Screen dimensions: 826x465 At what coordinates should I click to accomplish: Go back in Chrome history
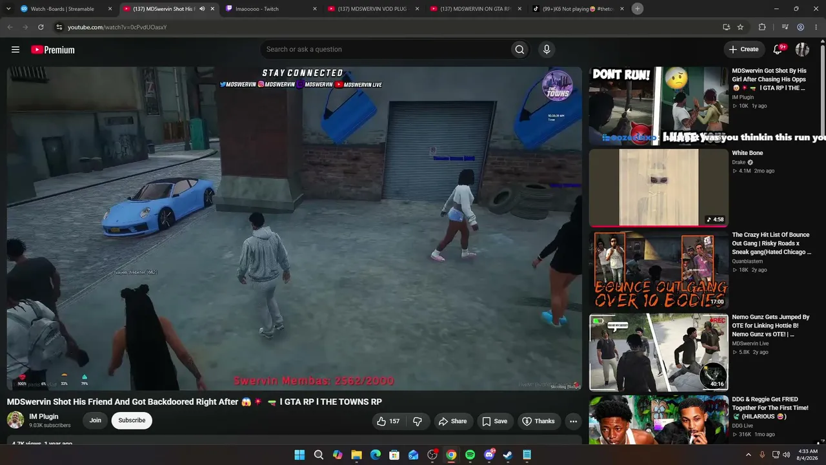(x=10, y=27)
